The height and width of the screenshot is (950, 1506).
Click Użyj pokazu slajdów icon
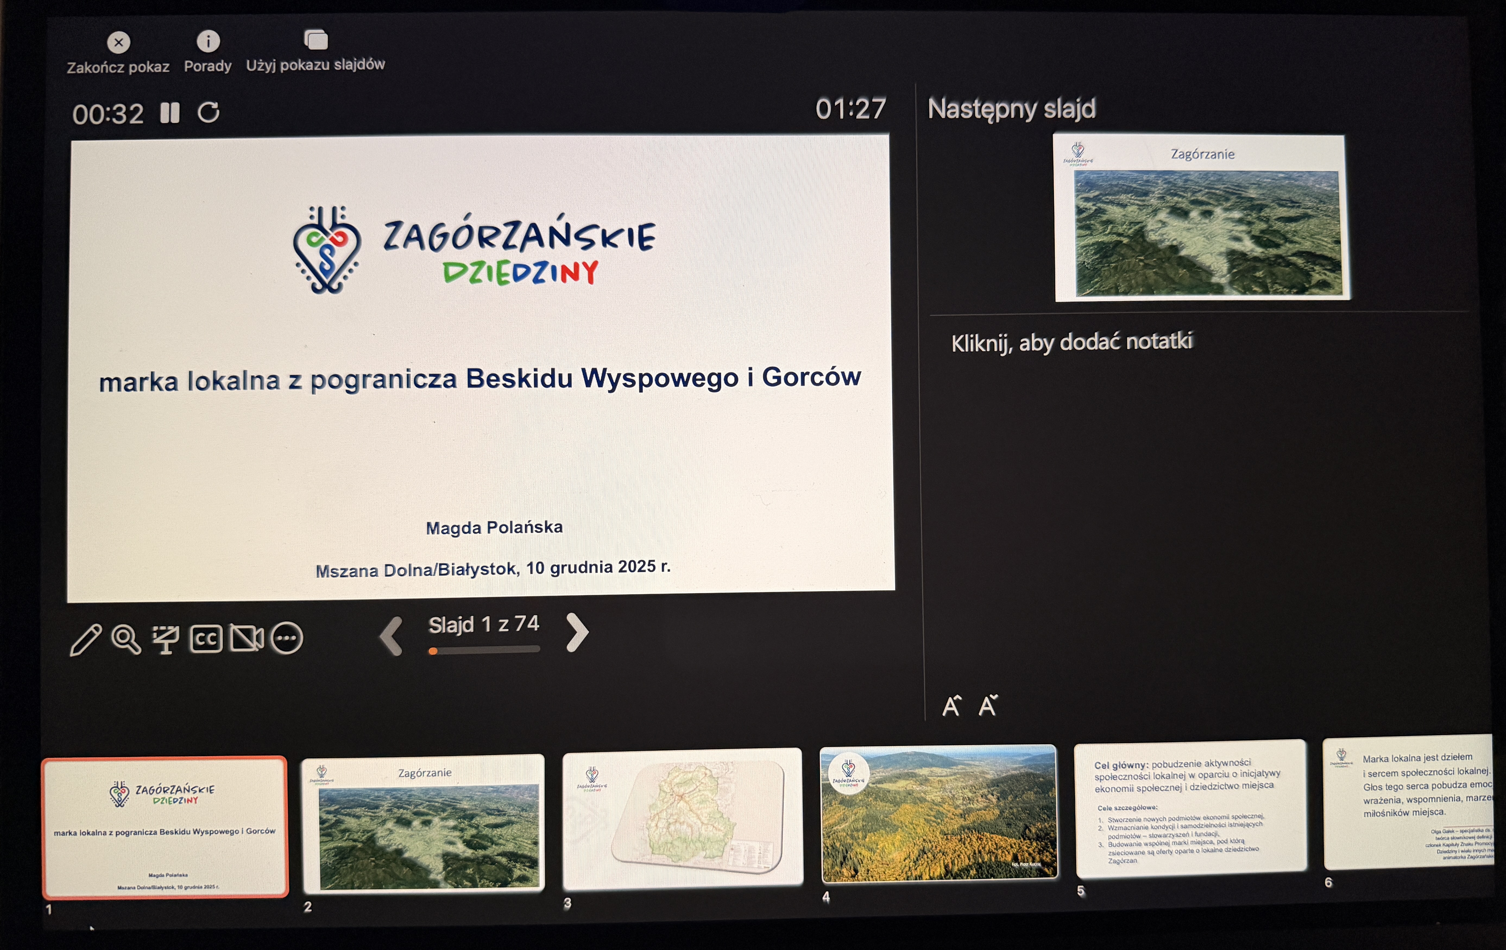click(x=316, y=40)
